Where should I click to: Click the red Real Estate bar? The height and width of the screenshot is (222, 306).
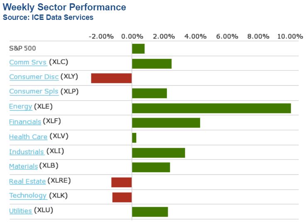pos(121,182)
